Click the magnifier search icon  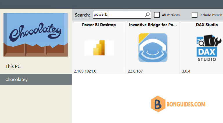pos(147,15)
